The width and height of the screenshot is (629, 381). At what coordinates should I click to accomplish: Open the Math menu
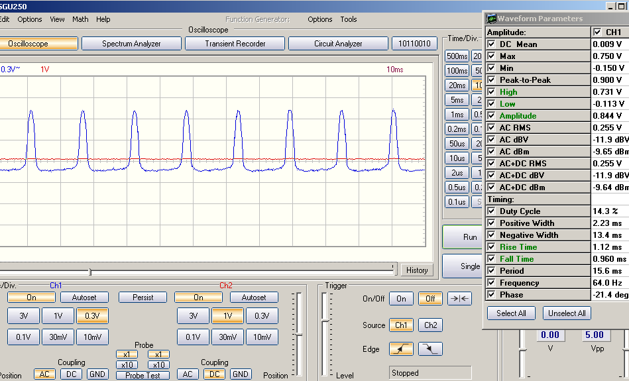(80, 19)
